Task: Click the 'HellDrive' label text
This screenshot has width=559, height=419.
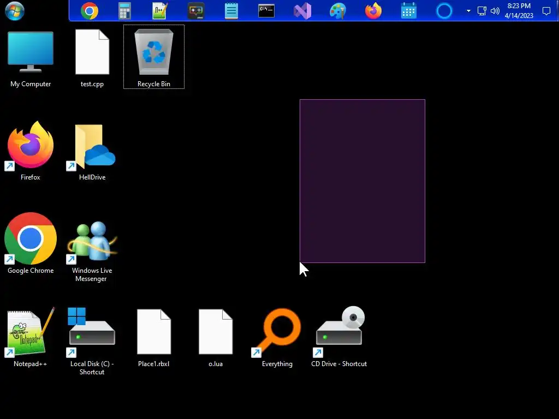Action: [92, 177]
